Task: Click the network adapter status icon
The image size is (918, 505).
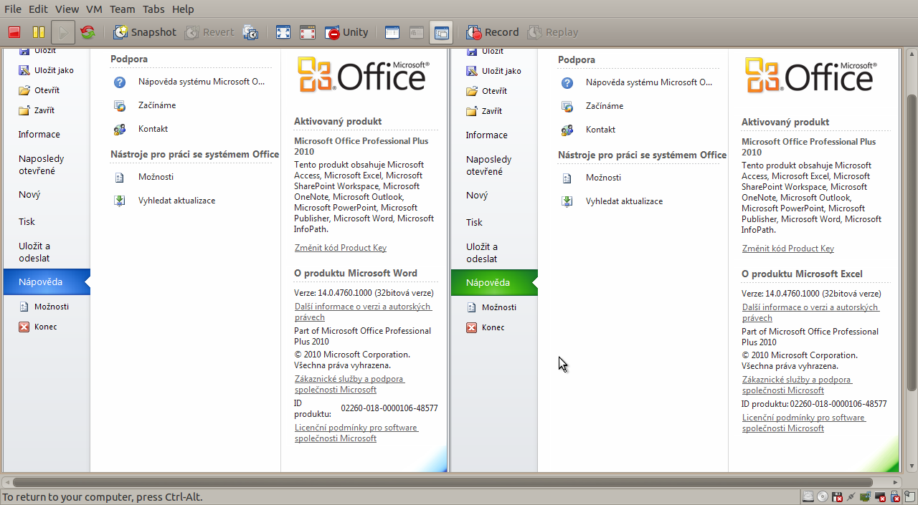Action: [x=851, y=496]
